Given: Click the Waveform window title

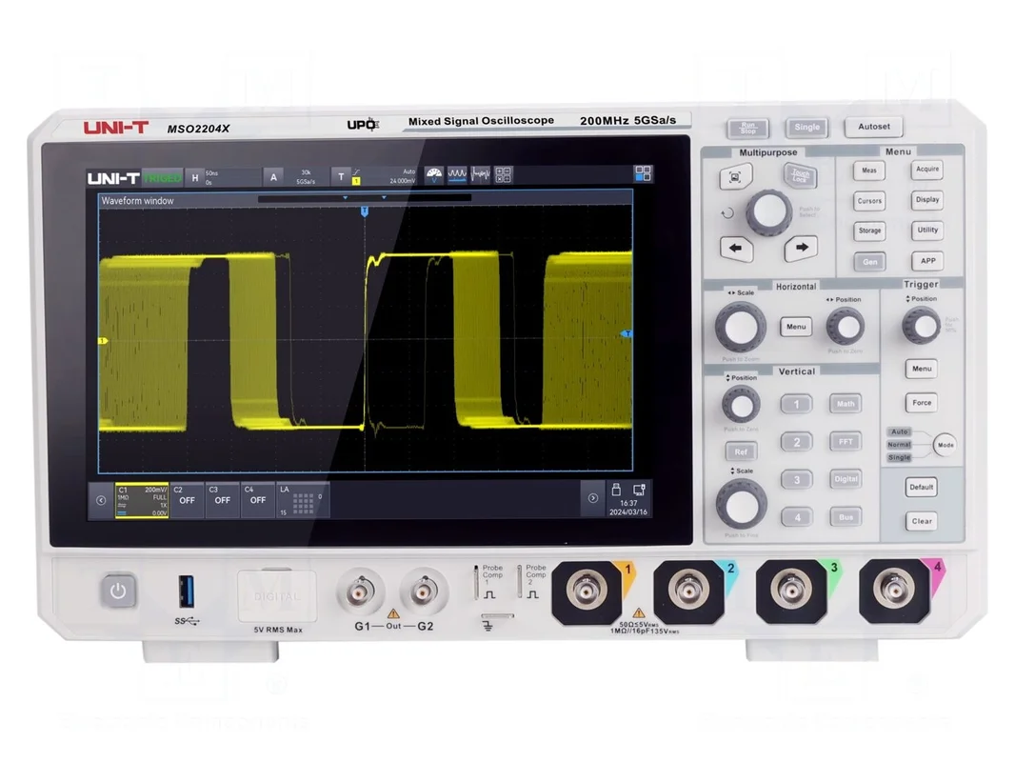Looking at the screenshot, I should click(x=137, y=201).
